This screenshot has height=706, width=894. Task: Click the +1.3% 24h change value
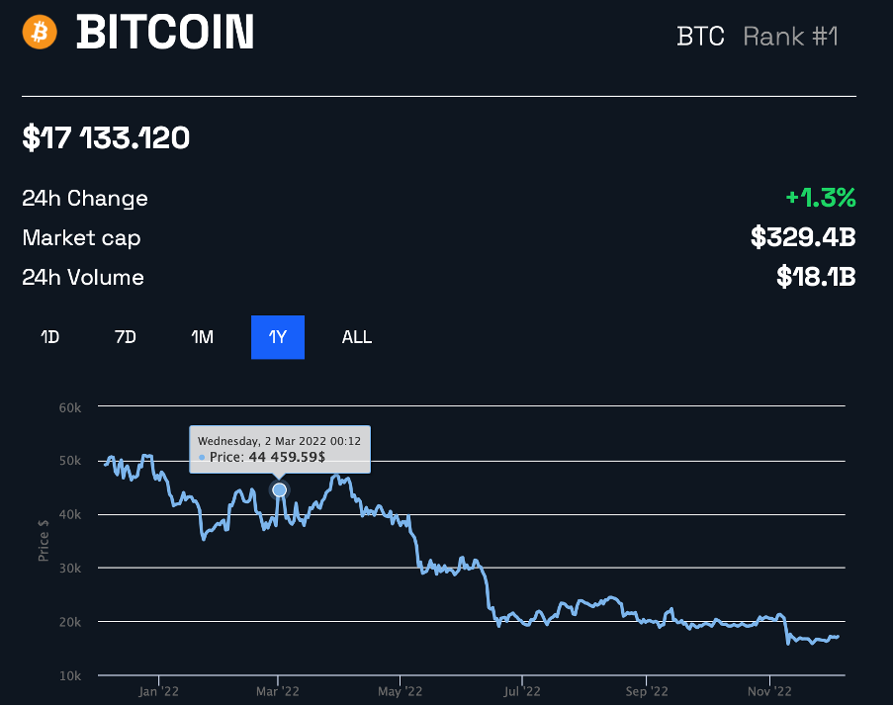point(821,198)
